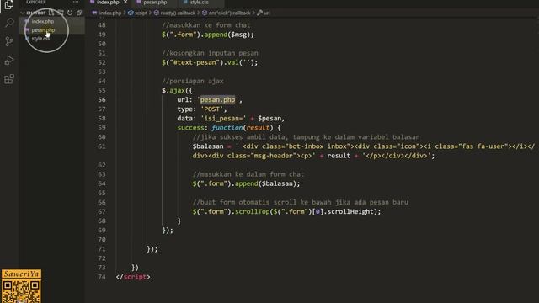This screenshot has height=303, width=539.
Task: Switch to the pesan.php editor tab
Action: click(x=155, y=3)
